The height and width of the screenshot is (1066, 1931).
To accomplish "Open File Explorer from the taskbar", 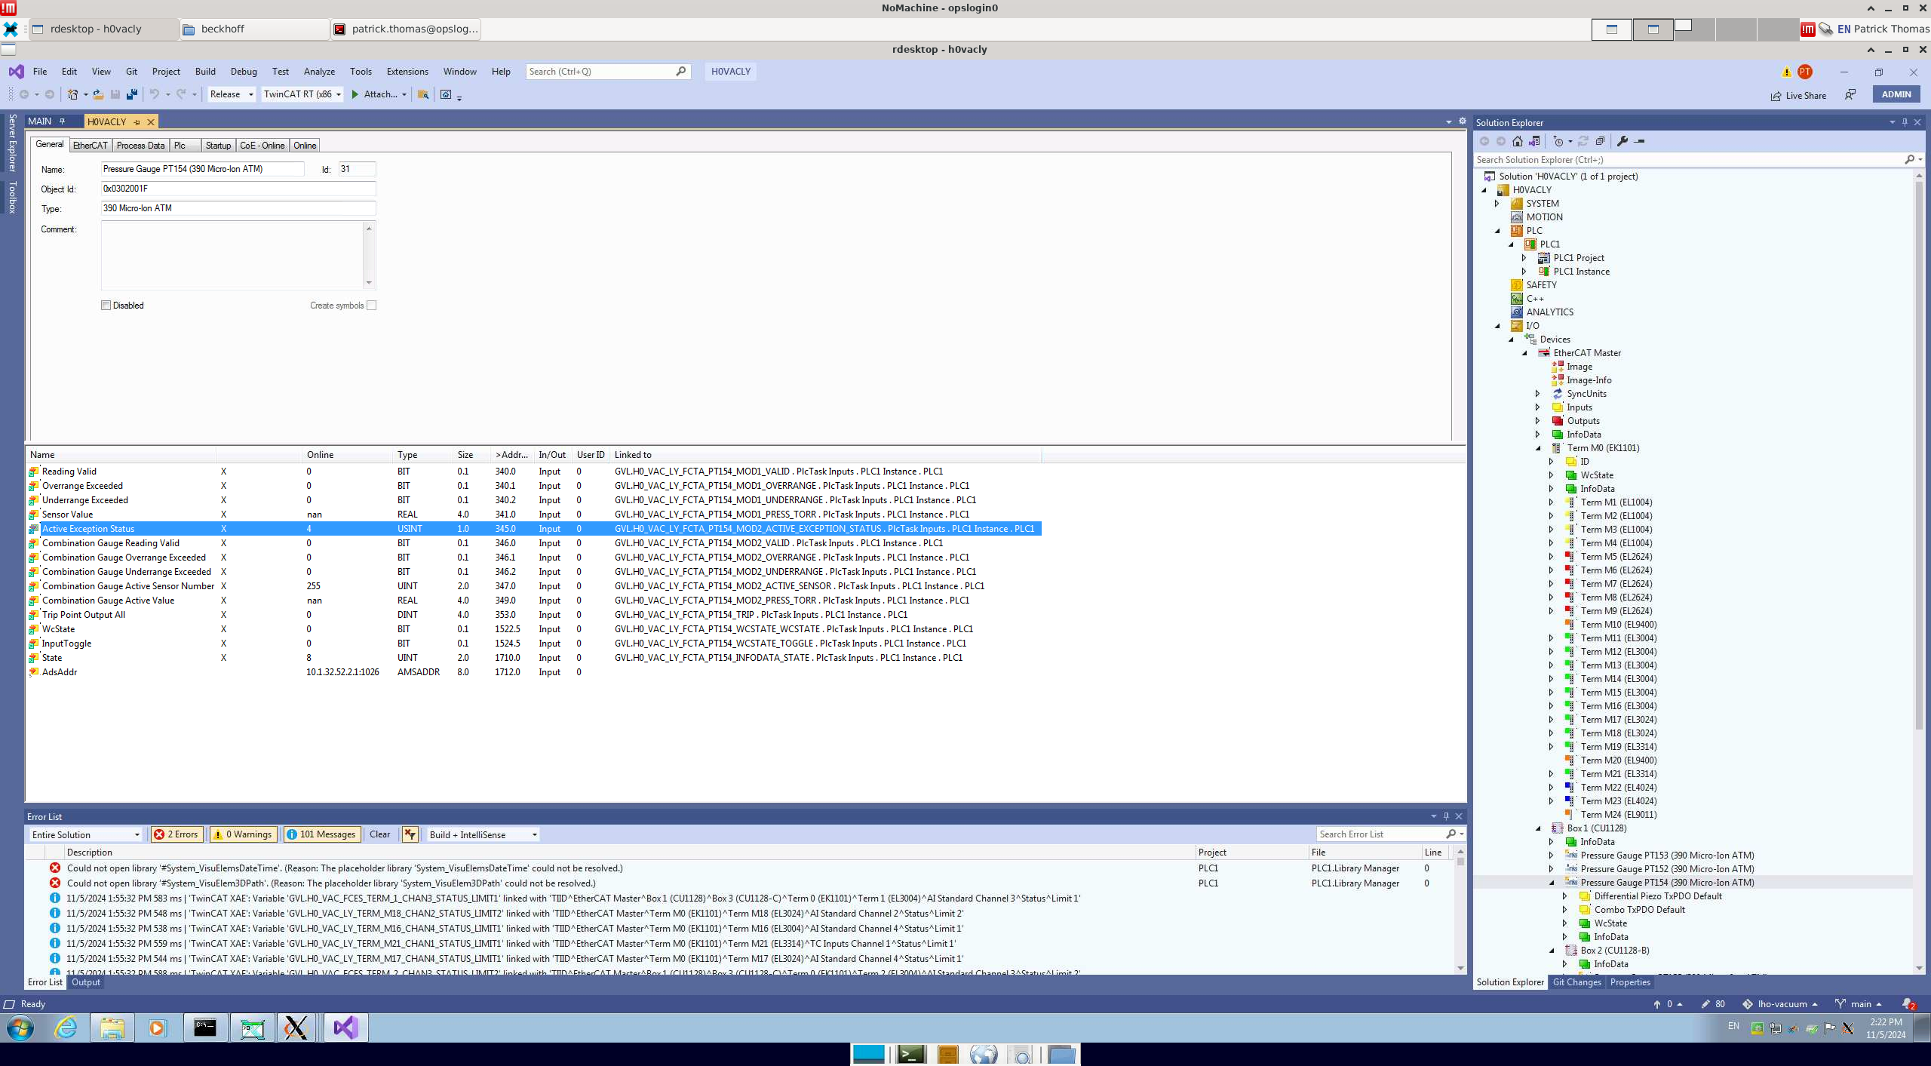I will click(x=112, y=1028).
